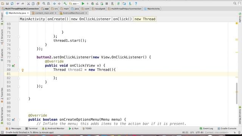Screen dimensions: 242x136
Task: Open the Terminal tool window
Action: 31,128
